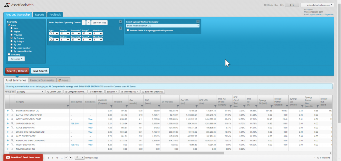Image resolution: width=341 pixels, height=161 pixels.
Task: Click the horizontal table scrollbar
Action: coord(116,153)
